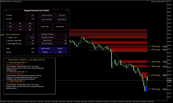Viewport: 173px width, 103px height.
Task: Collapse panel with the << arrows
Action: tap(6, 10)
